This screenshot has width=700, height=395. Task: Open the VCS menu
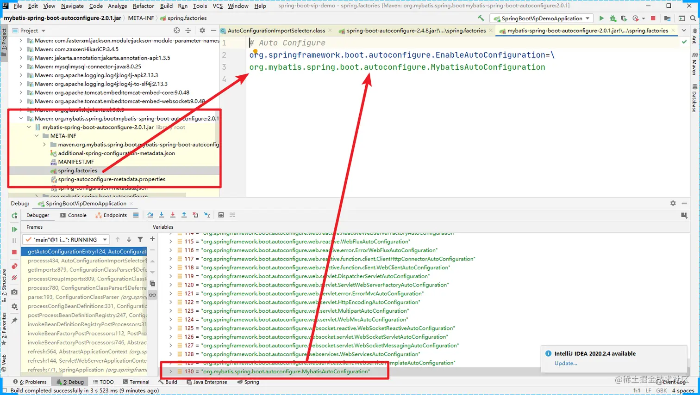click(218, 6)
